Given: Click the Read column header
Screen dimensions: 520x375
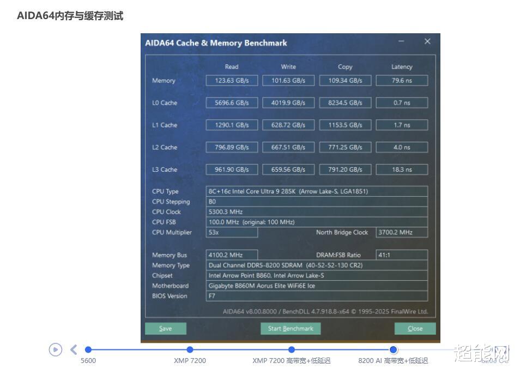Looking at the screenshot, I should pyautogui.click(x=232, y=66).
